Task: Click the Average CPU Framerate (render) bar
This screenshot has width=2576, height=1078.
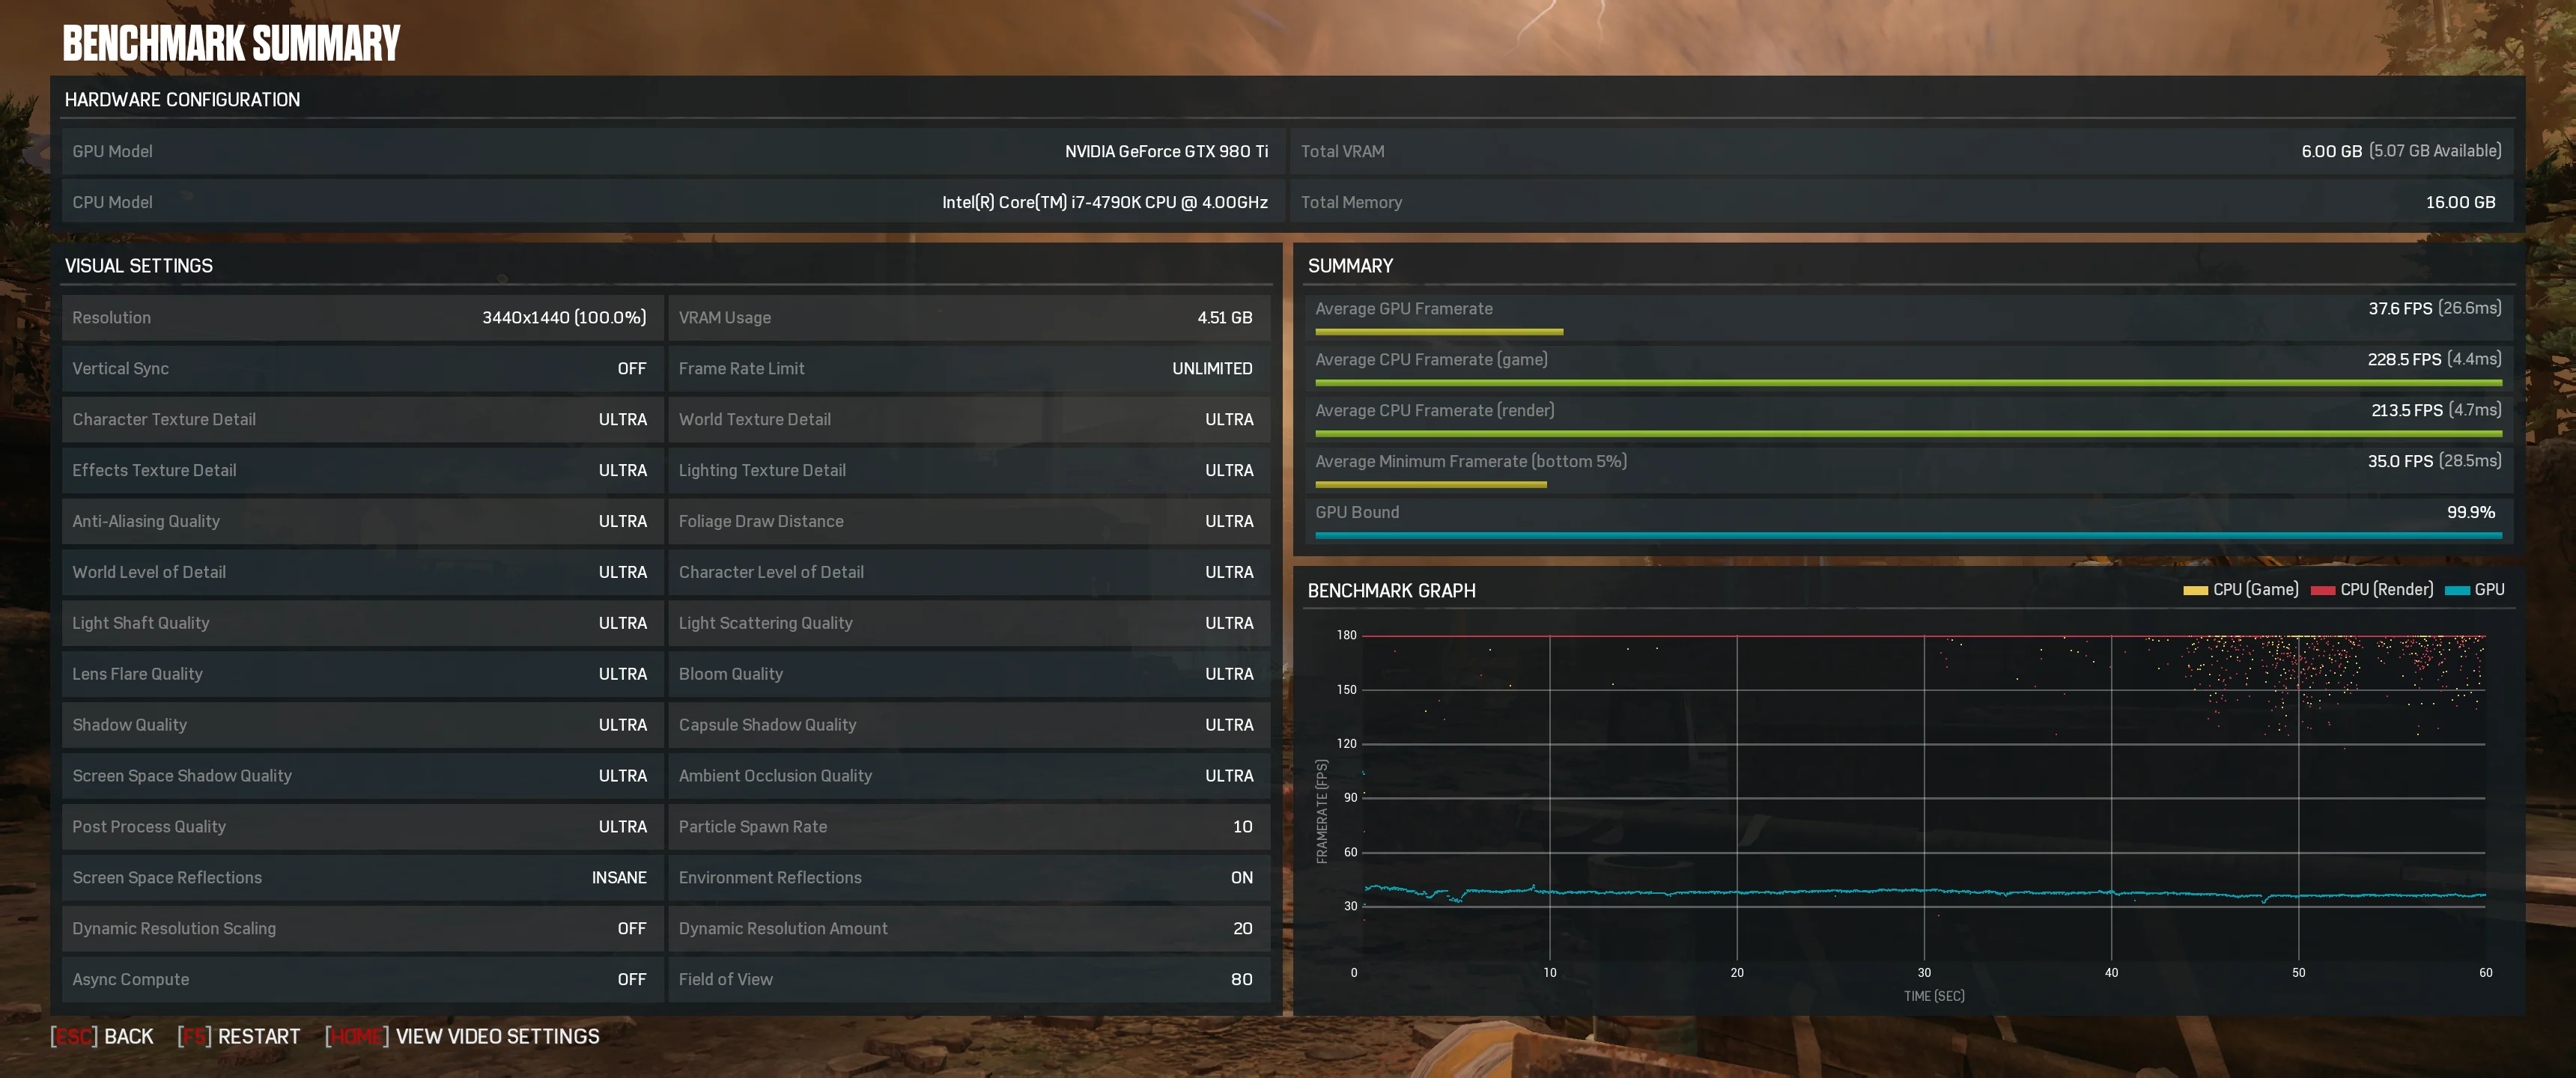Action: point(1908,434)
